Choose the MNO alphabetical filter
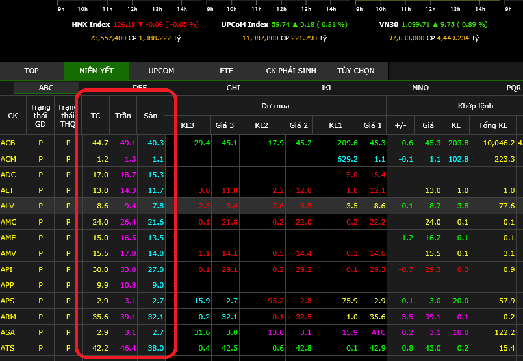Viewport: 523px width, 361px height. click(x=420, y=88)
